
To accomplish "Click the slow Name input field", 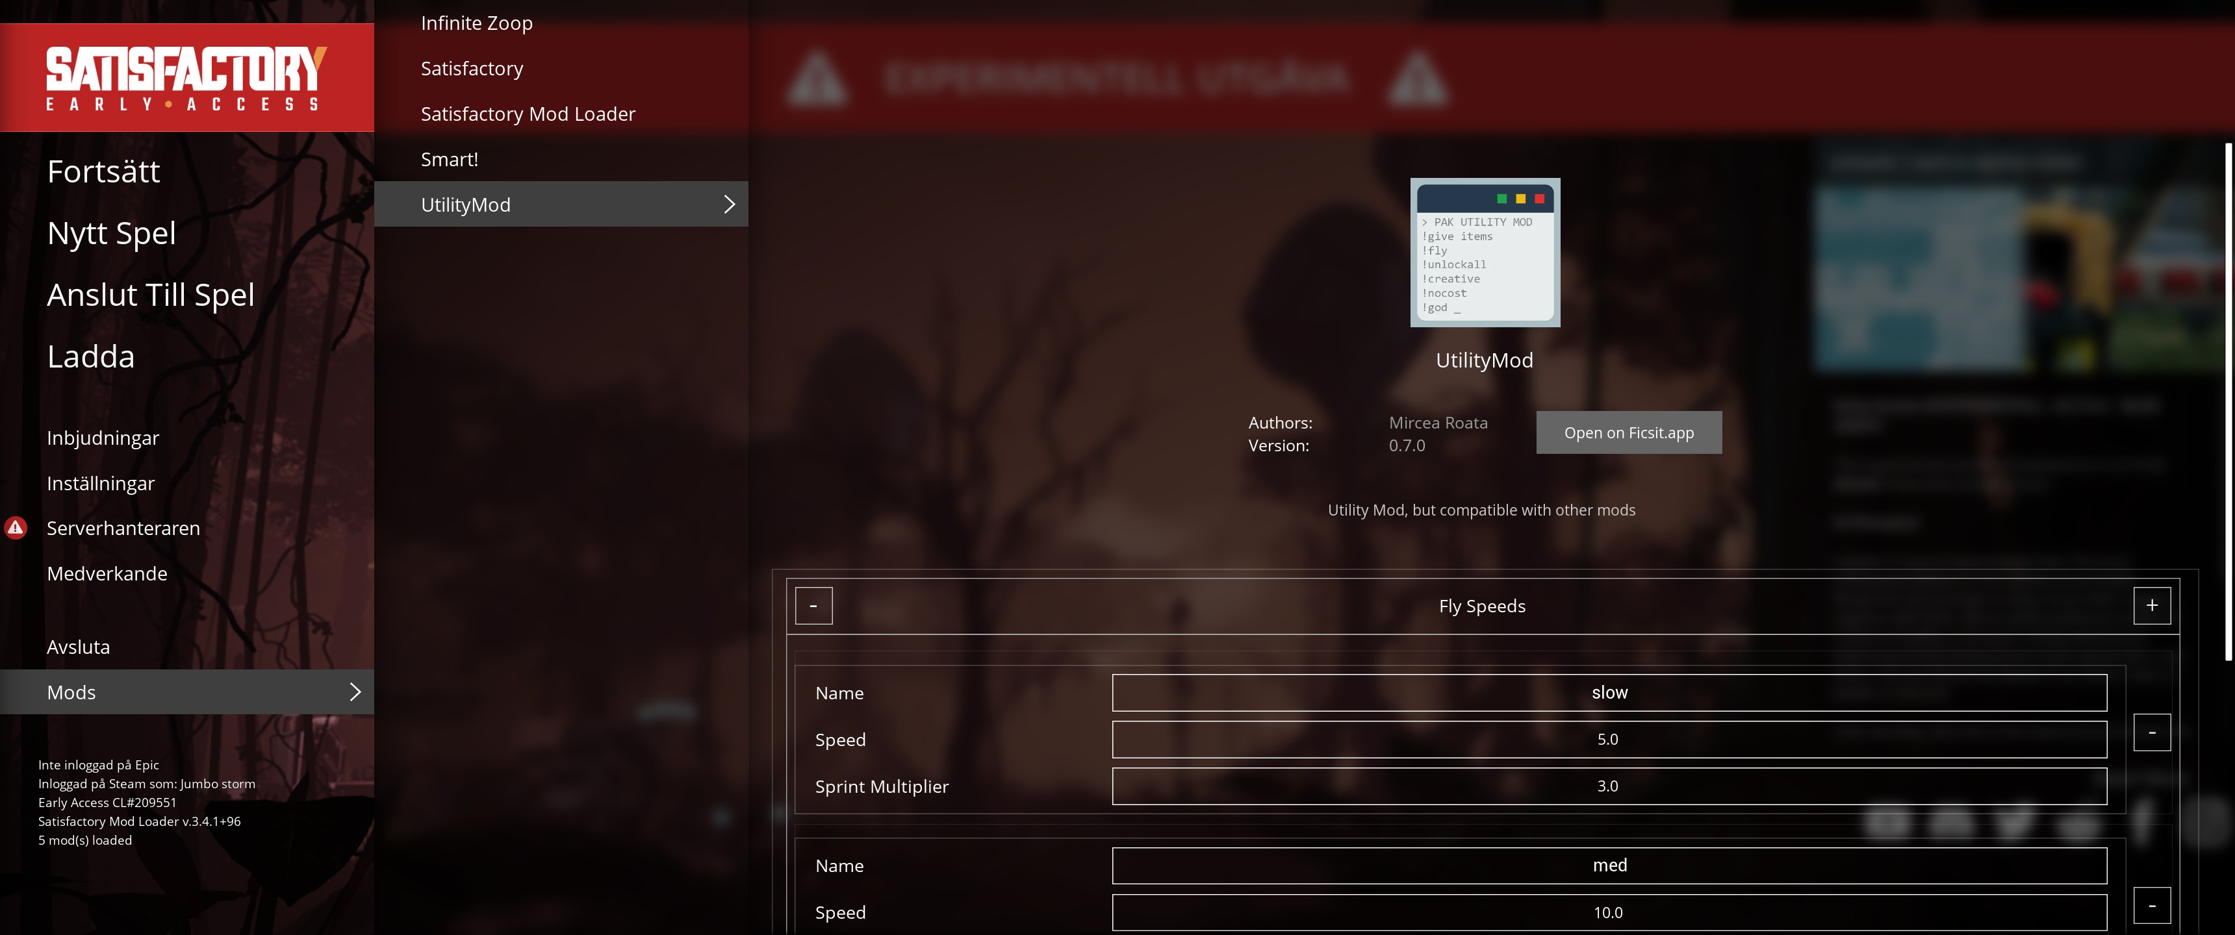I will point(1609,692).
